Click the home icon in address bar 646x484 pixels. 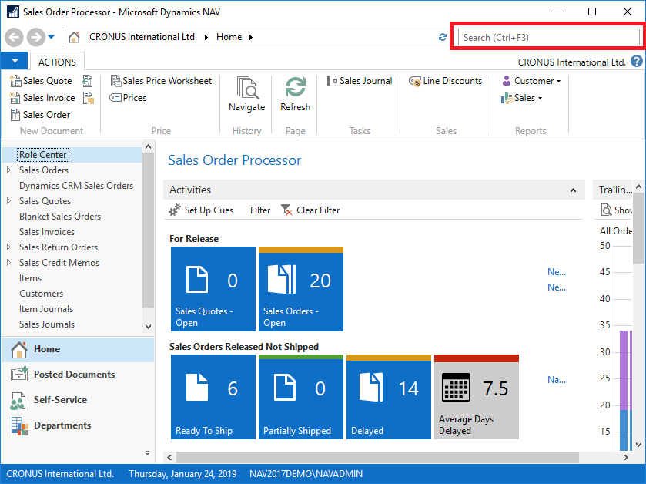point(74,37)
